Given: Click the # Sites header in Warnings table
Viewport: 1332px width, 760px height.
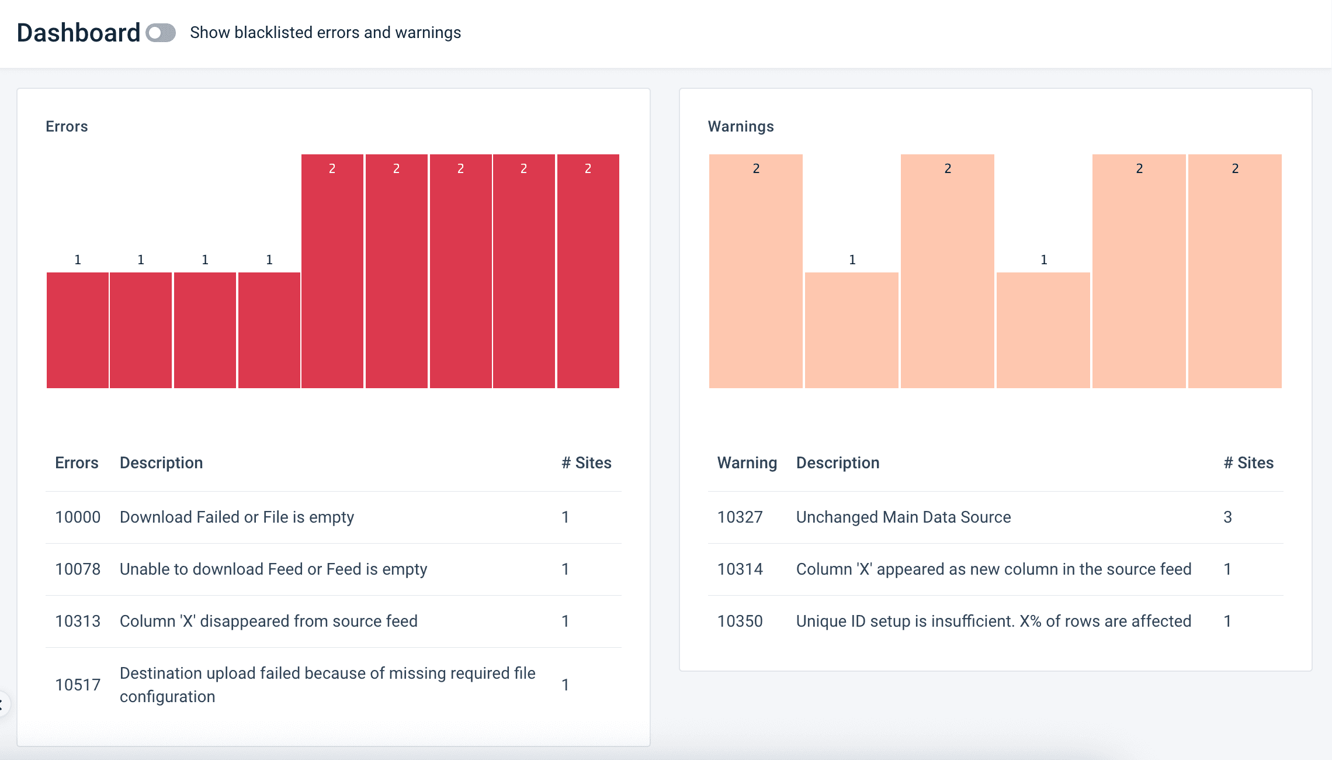Looking at the screenshot, I should (1248, 463).
